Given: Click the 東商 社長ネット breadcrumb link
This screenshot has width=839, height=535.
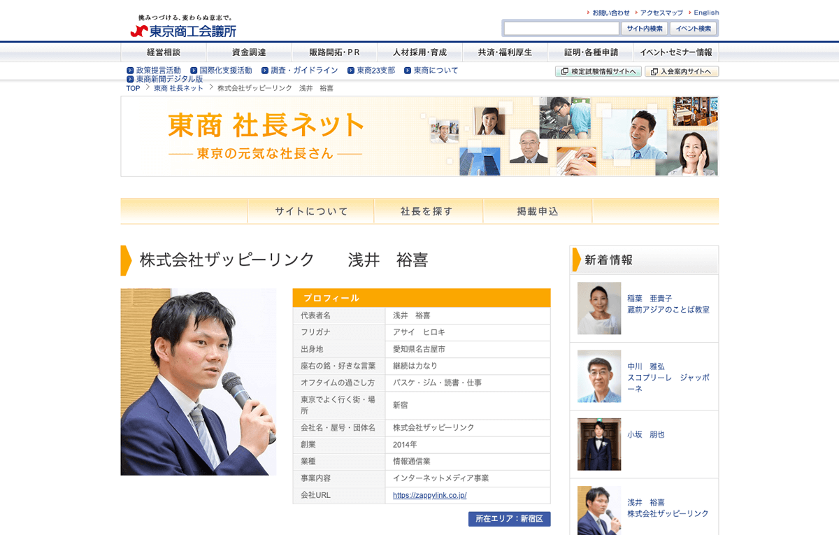Looking at the screenshot, I should (178, 88).
